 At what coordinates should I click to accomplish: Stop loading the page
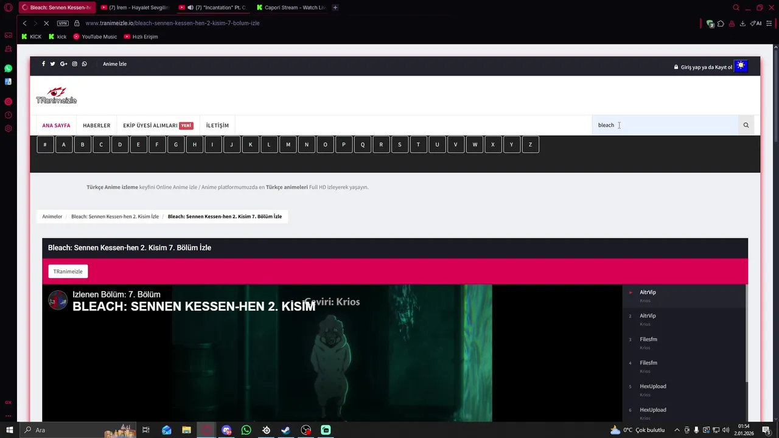pos(46,23)
